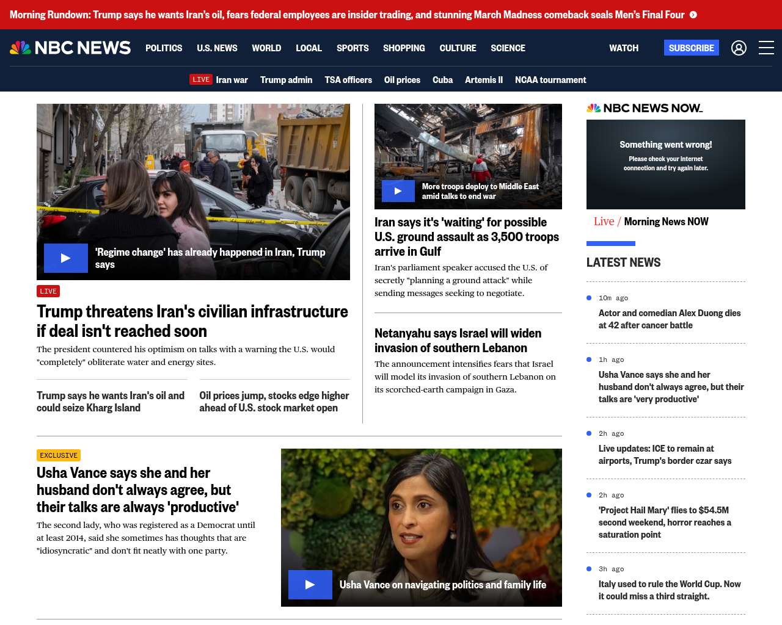Play the 'More troops deploy' video
782x625 pixels.
(398, 191)
